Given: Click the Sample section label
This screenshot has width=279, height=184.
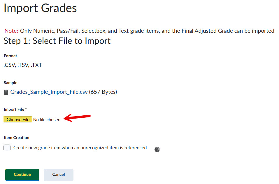Looking at the screenshot, I should (10, 83).
